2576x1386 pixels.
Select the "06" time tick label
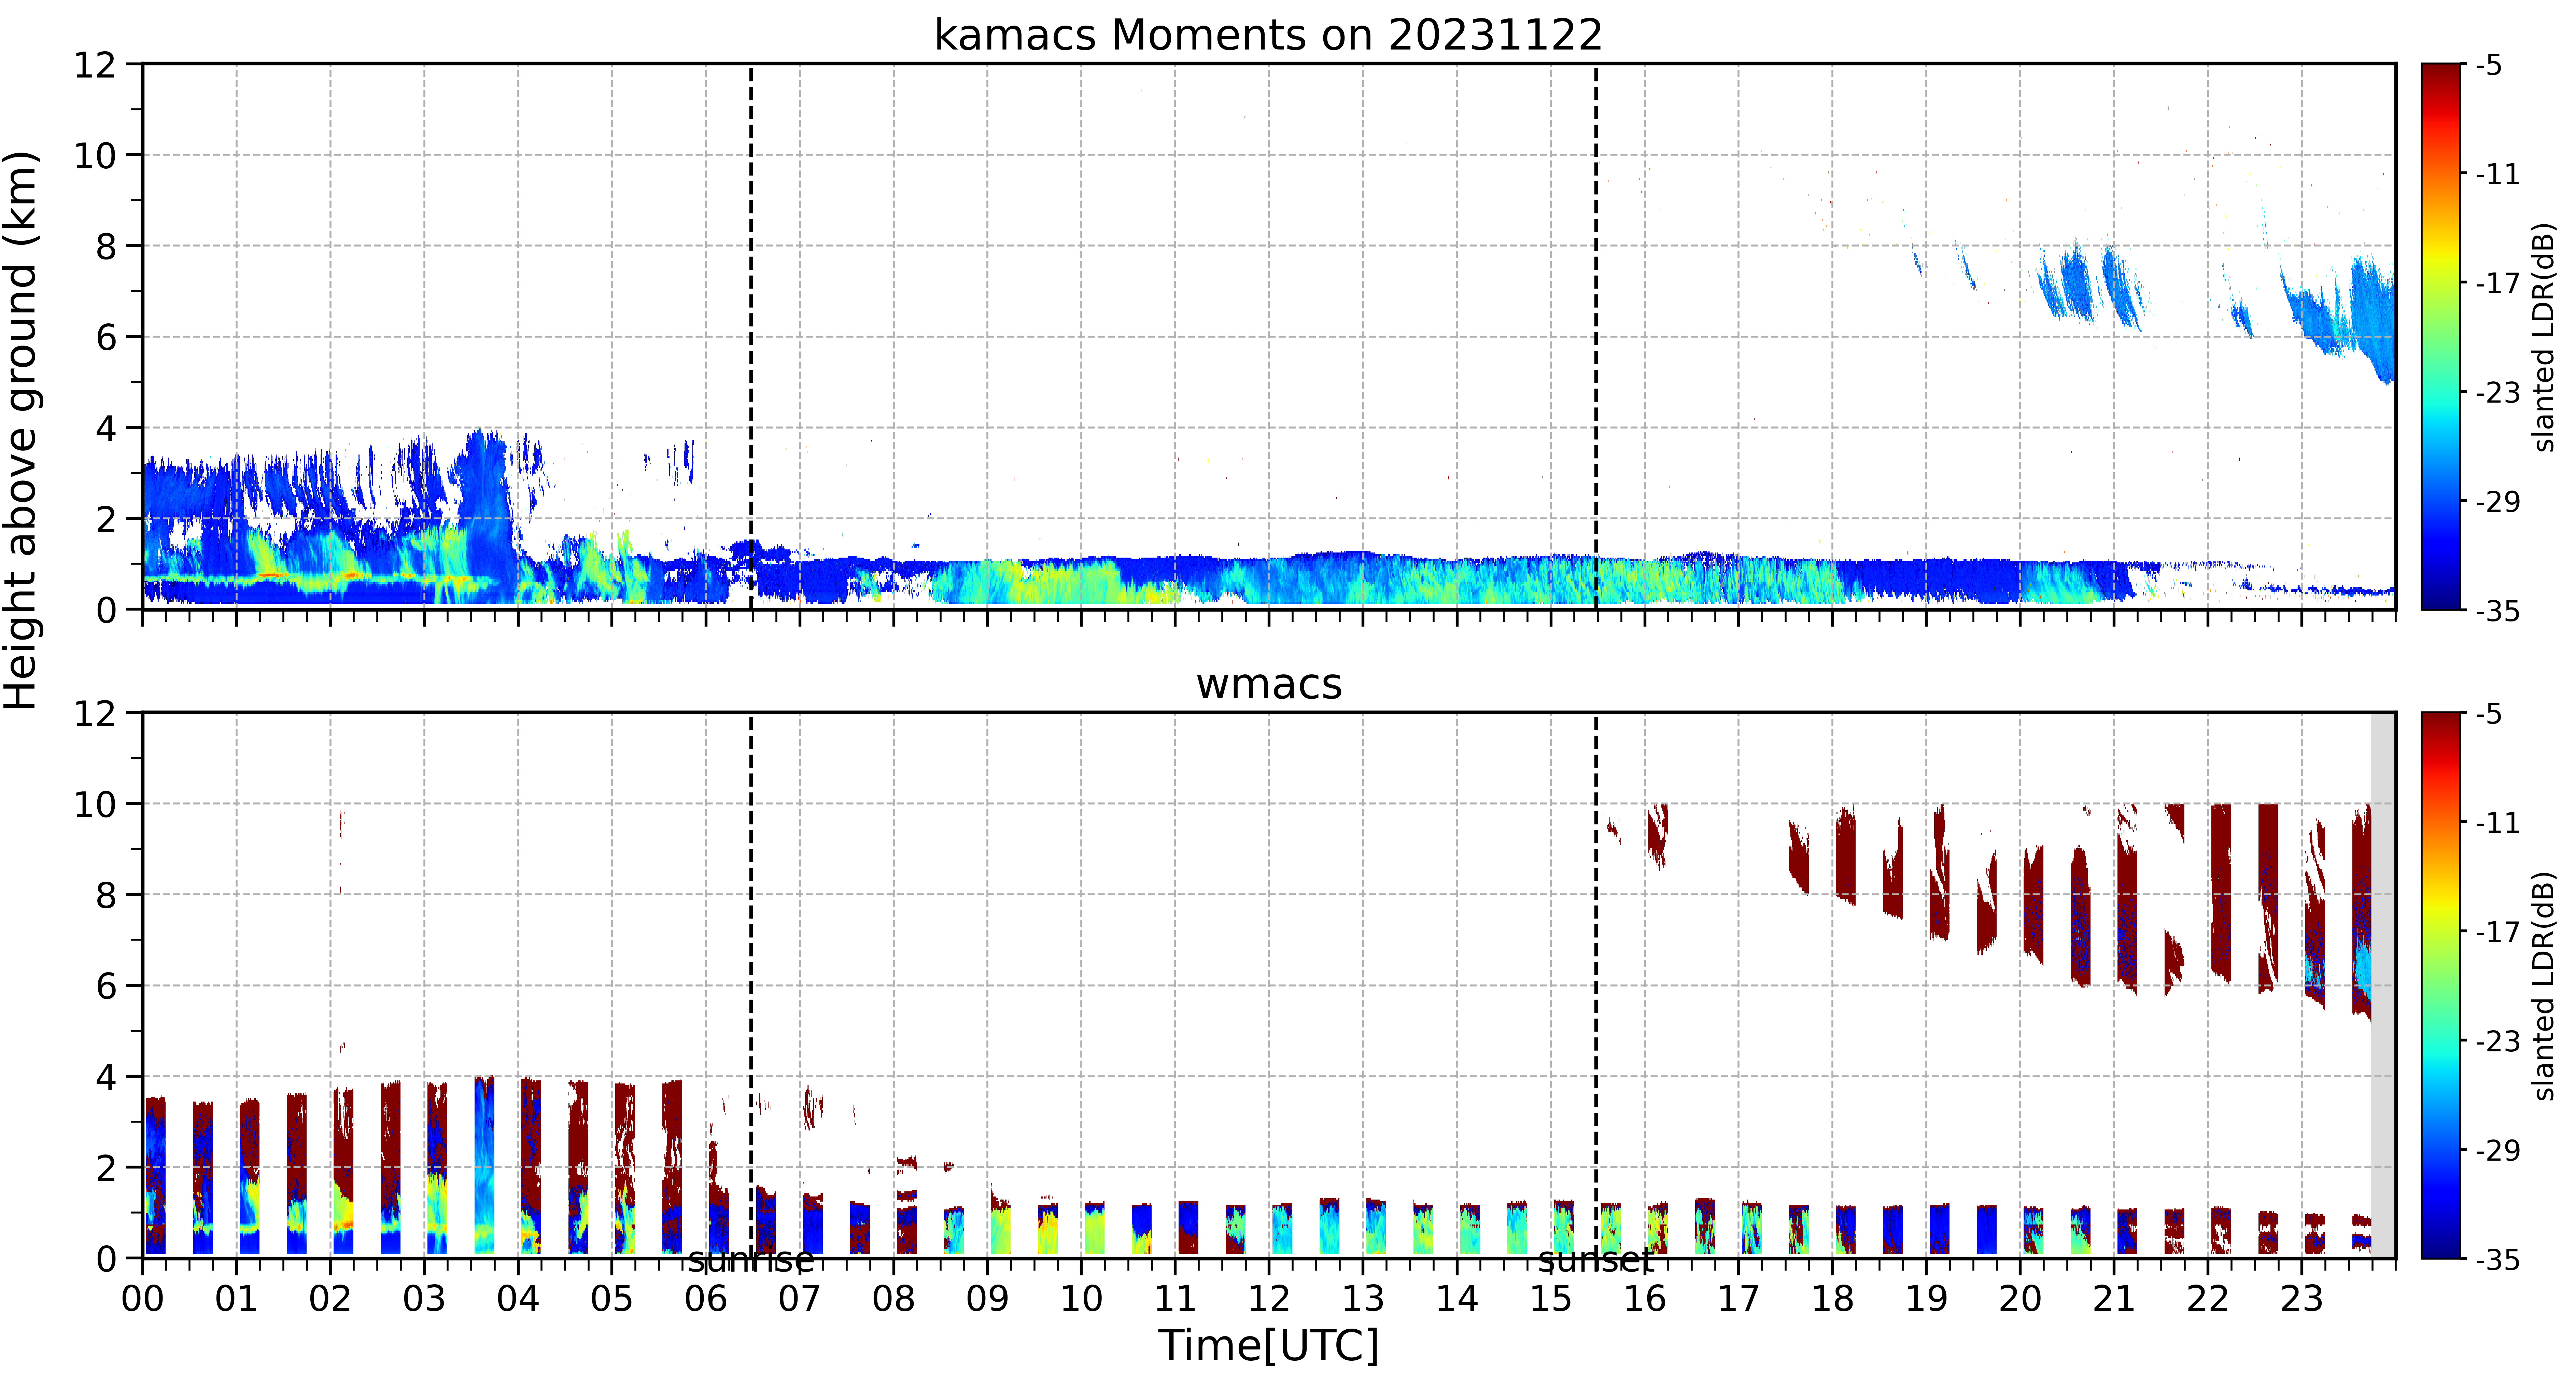click(706, 1299)
